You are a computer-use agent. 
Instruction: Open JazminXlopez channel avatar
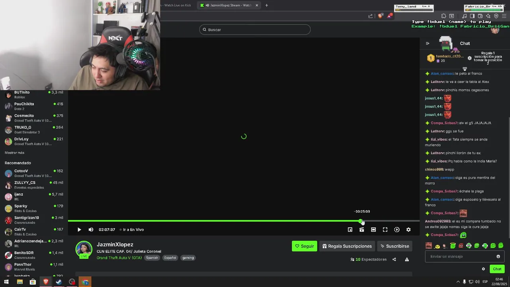tap(84, 249)
